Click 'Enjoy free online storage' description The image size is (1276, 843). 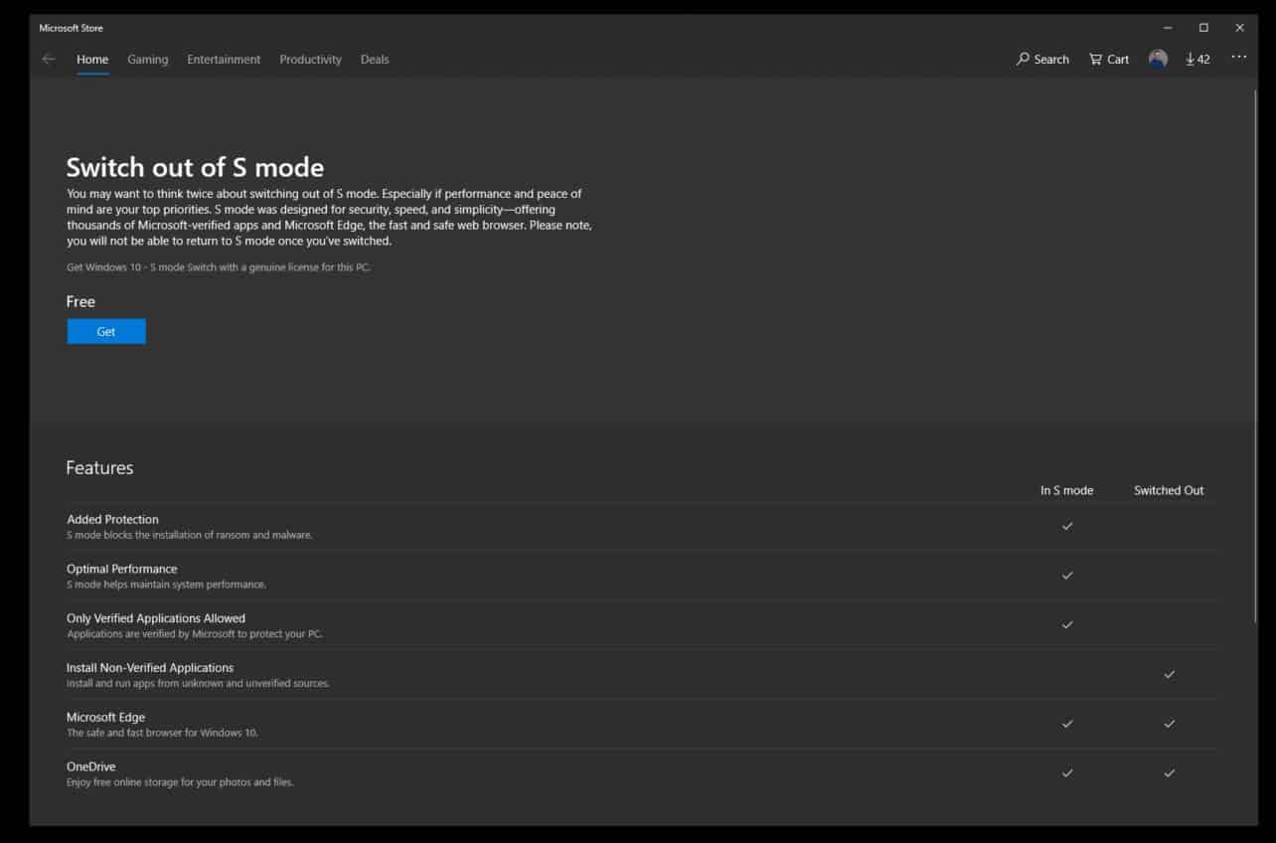(180, 782)
